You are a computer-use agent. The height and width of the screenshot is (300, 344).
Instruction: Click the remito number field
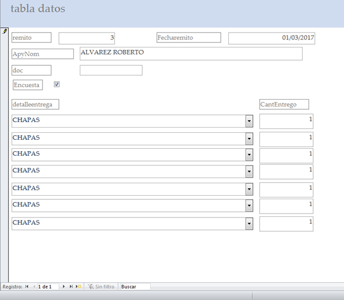pos(87,38)
